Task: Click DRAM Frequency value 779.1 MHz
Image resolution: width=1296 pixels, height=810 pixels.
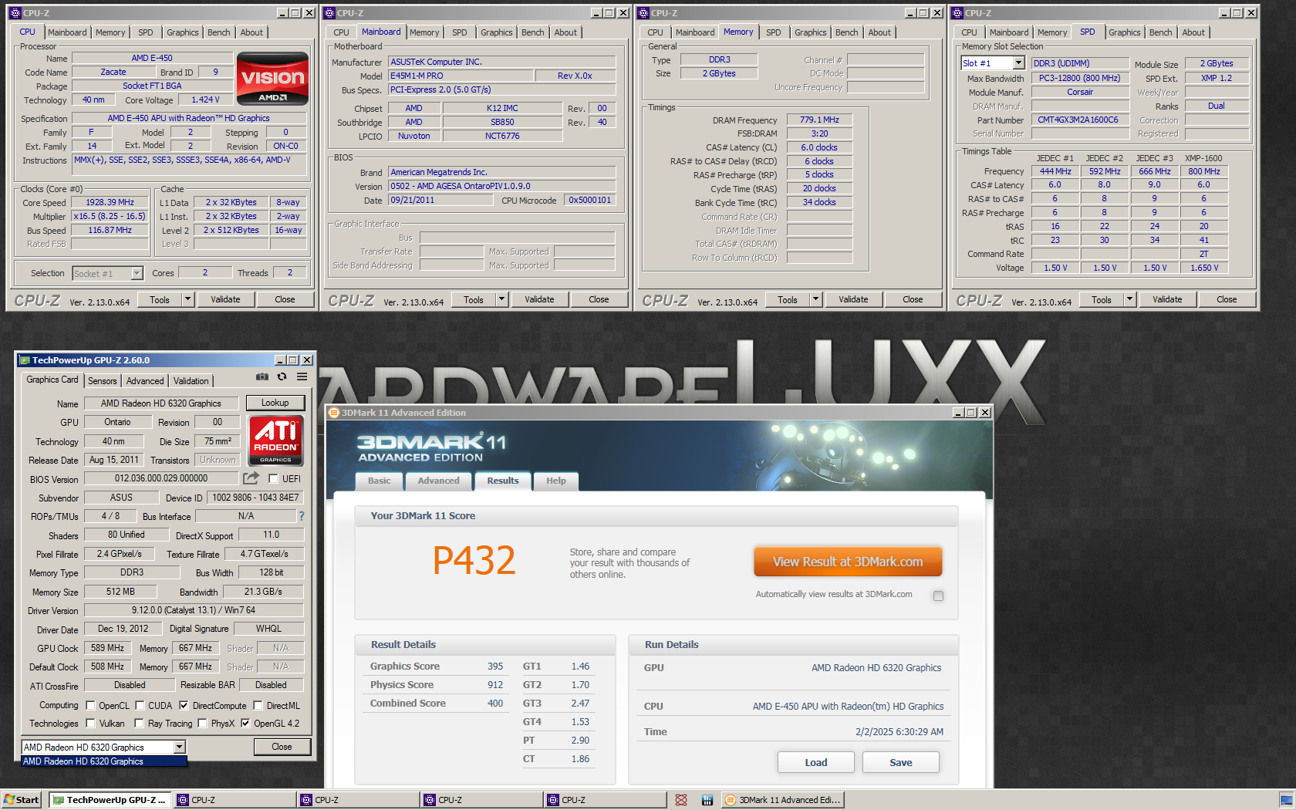Action: [819, 120]
